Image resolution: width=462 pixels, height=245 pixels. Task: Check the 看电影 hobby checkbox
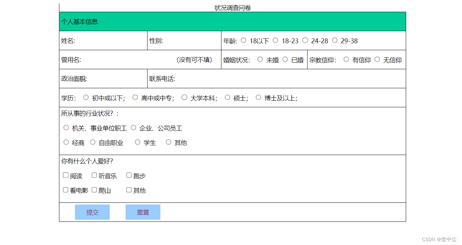click(66, 190)
